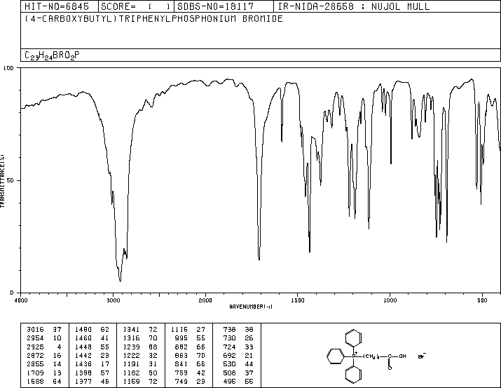Click the WAVENUMBER x-axis label

point(251,307)
